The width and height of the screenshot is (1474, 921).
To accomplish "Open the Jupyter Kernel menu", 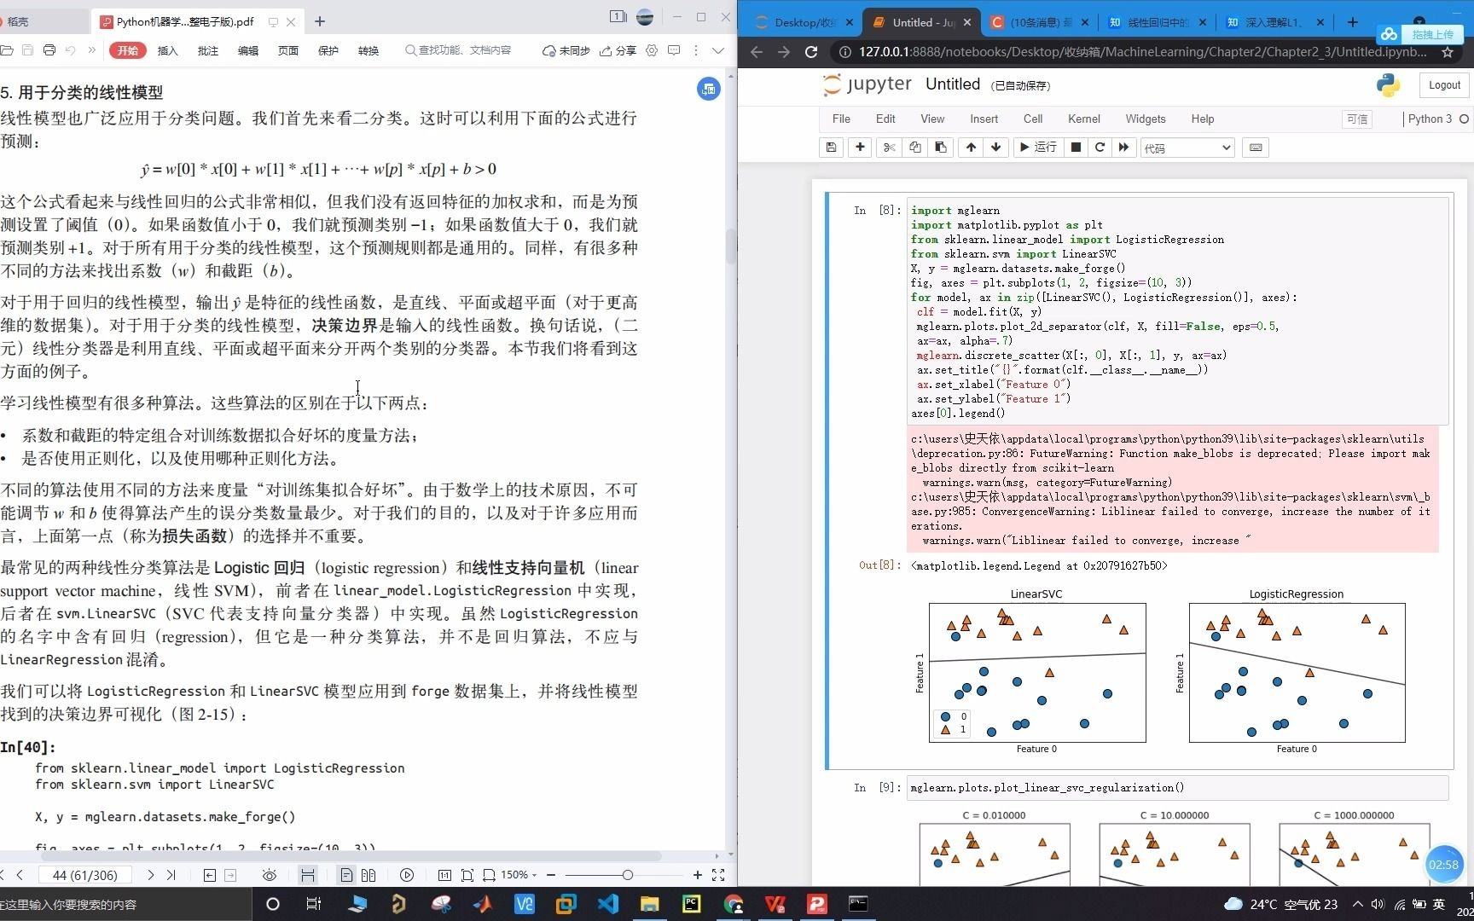I will pos(1084,119).
